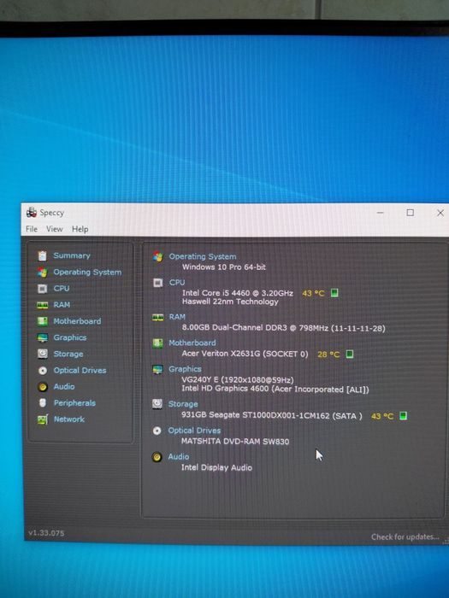Click the 'Intel Display Audio' text
The height and width of the screenshot is (598, 449).
tap(216, 467)
